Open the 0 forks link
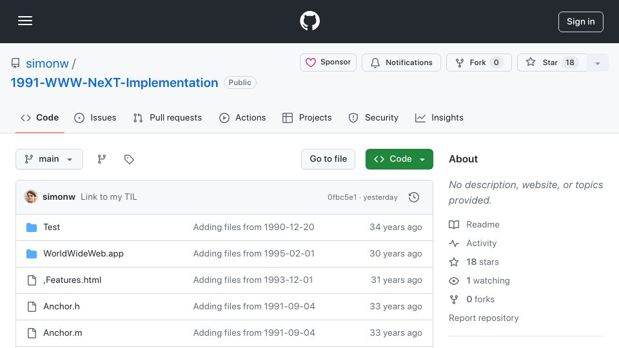This screenshot has width=619, height=348. point(480,300)
